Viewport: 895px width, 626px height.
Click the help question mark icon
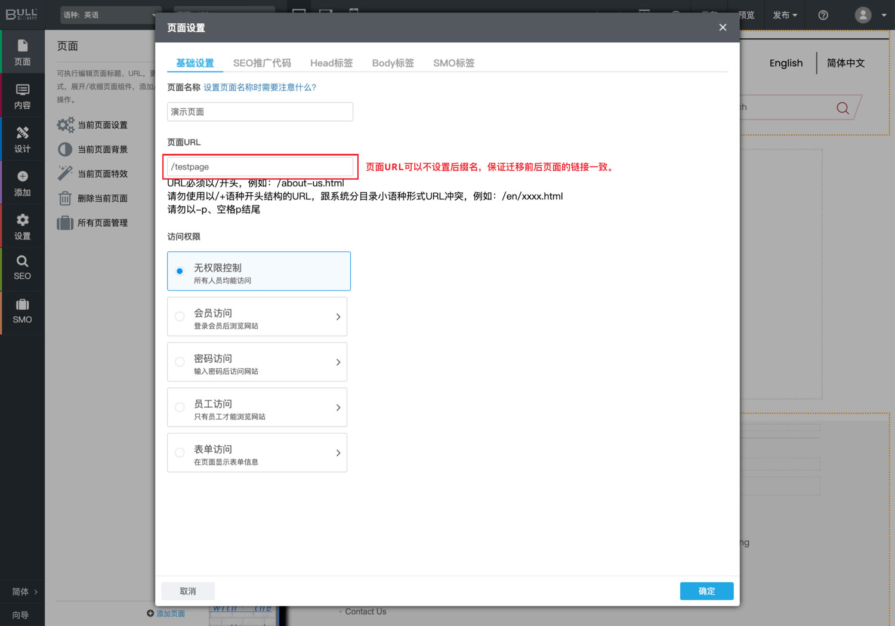[x=823, y=15]
